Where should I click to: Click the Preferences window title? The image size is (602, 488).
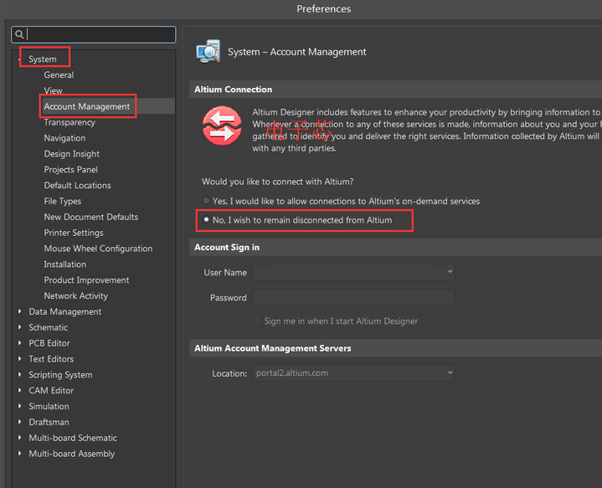(x=324, y=9)
